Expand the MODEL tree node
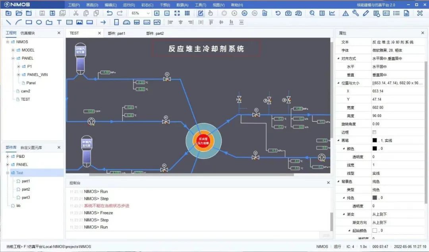The width and height of the screenshot is (429, 252). click(x=13, y=50)
